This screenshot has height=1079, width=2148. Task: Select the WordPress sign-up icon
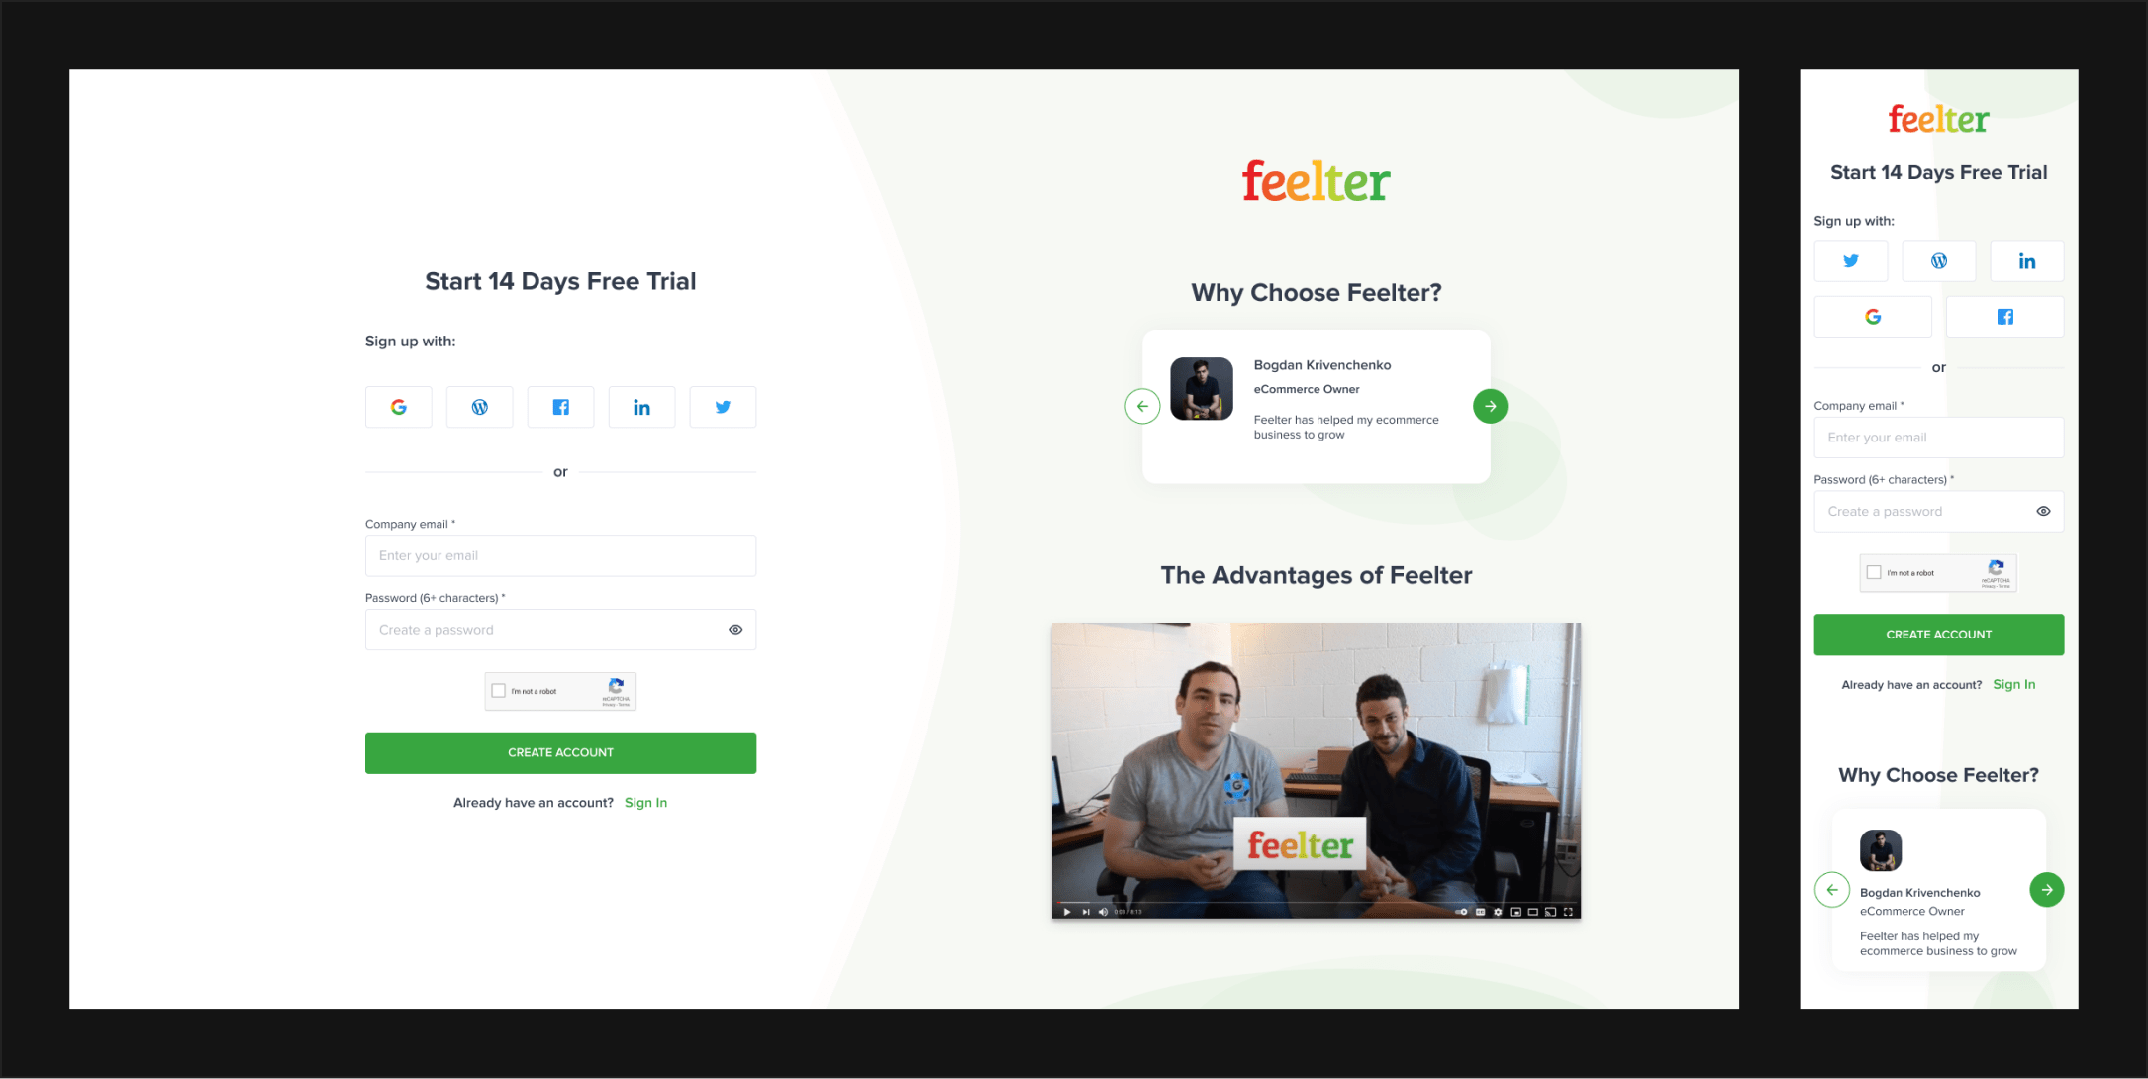coord(480,405)
